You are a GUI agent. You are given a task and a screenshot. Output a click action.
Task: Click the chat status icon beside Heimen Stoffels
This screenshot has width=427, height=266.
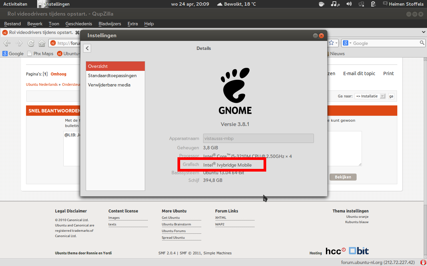[x=385, y=4]
